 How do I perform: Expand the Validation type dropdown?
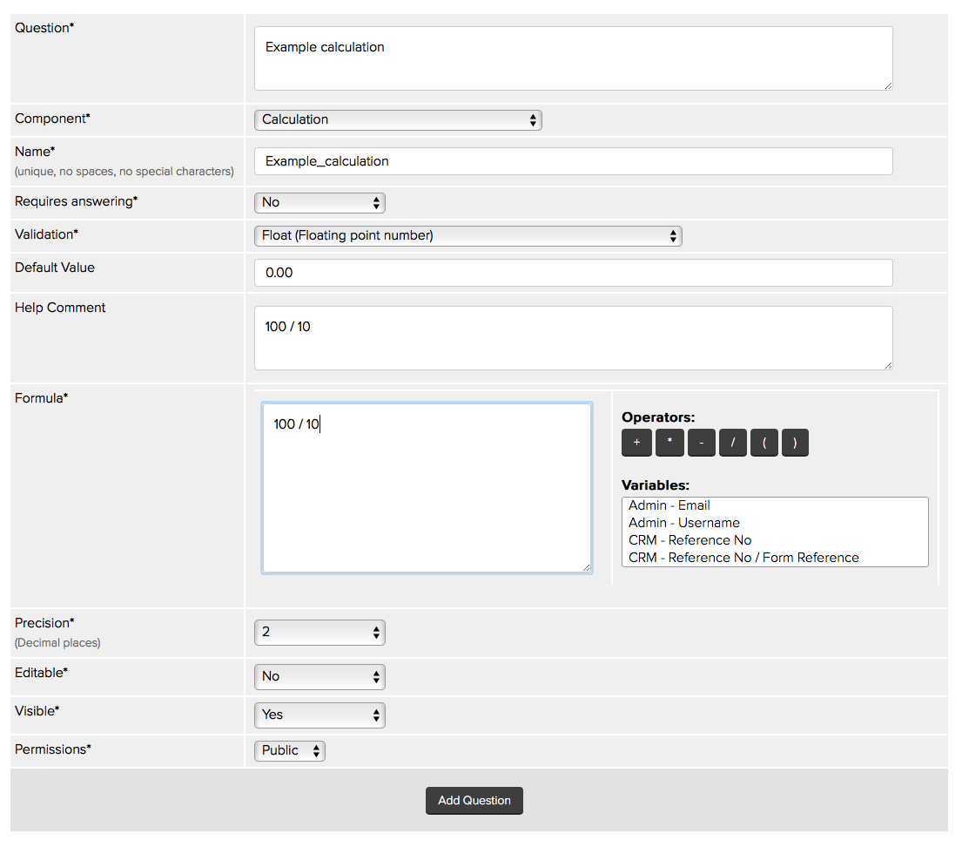point(468,236)
